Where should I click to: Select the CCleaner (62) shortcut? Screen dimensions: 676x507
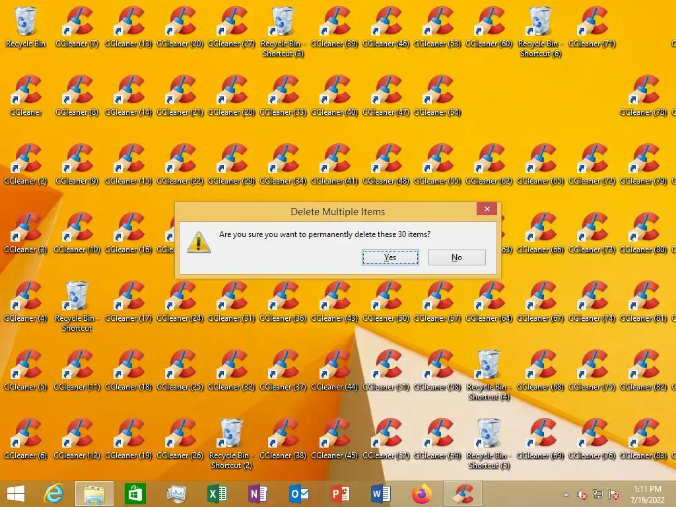[489, 164]
